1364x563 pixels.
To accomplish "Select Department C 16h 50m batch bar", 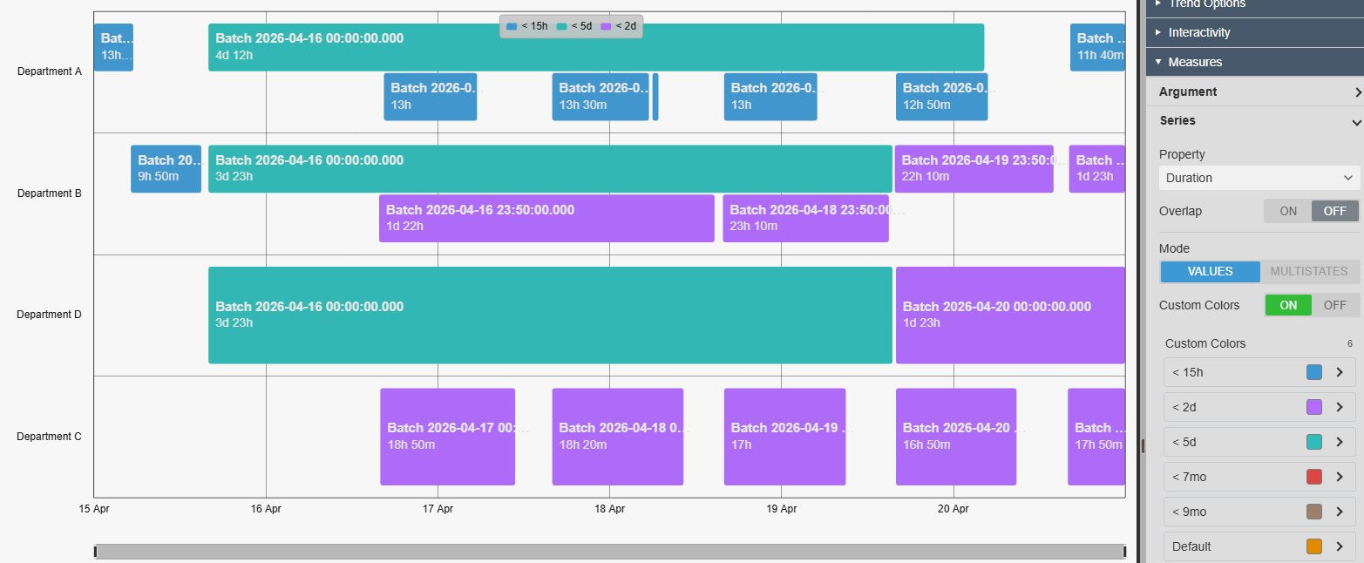I will [956, 437].
